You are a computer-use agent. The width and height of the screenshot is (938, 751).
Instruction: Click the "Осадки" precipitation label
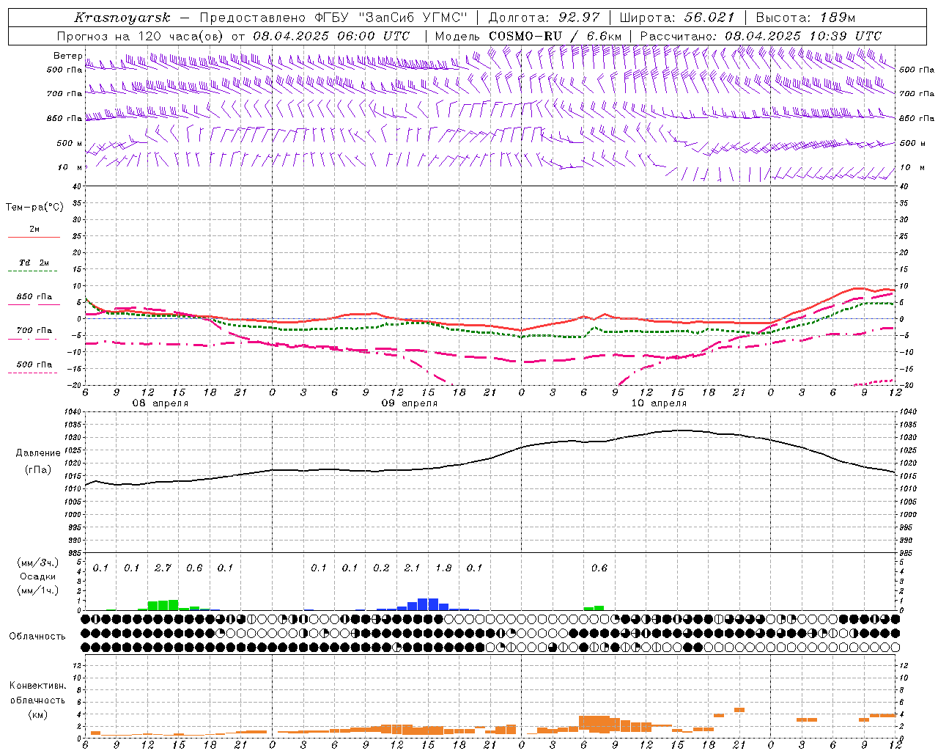(37, 576)
